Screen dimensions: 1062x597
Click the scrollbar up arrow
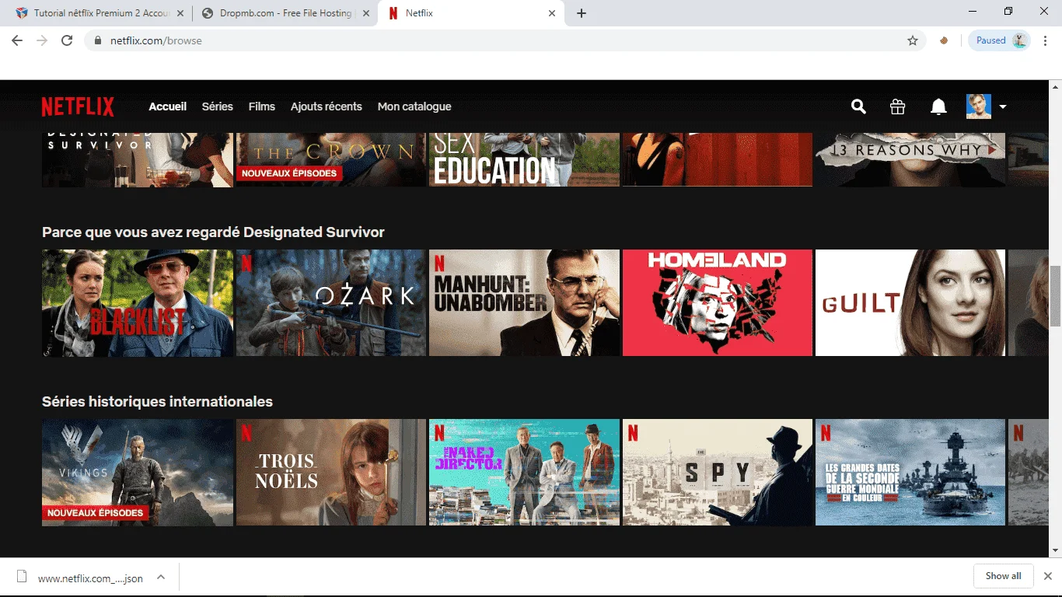1055,86
